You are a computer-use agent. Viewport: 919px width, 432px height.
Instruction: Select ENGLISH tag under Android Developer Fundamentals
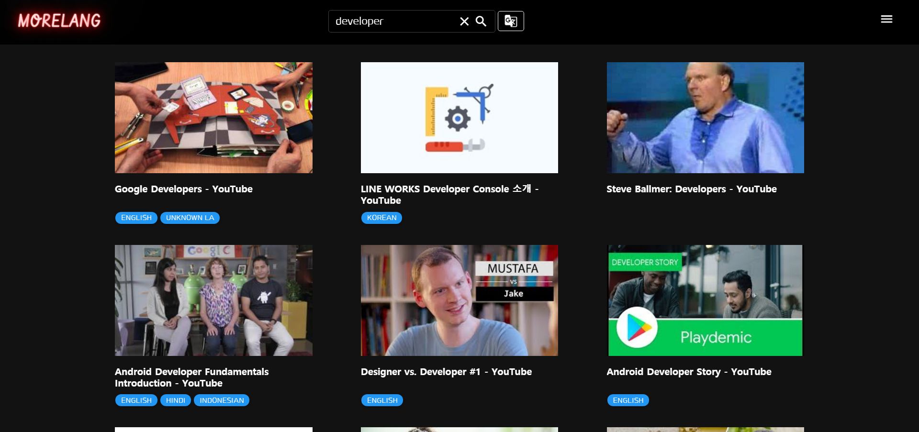tap(136, 400)
